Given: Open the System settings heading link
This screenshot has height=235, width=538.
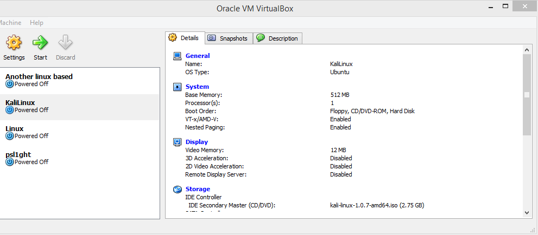Looking at the screenshot, I should pos(197,87).
